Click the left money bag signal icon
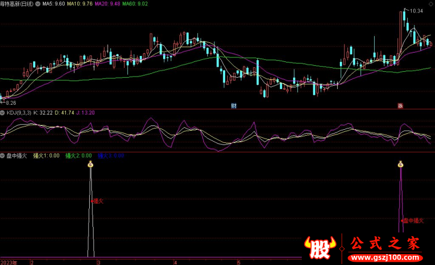435x265 pixels. [91, 164]
